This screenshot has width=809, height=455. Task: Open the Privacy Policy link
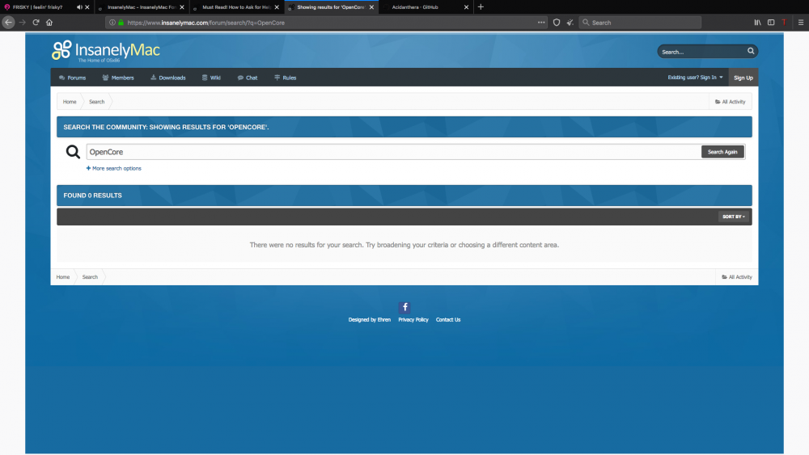pos(413,320)
